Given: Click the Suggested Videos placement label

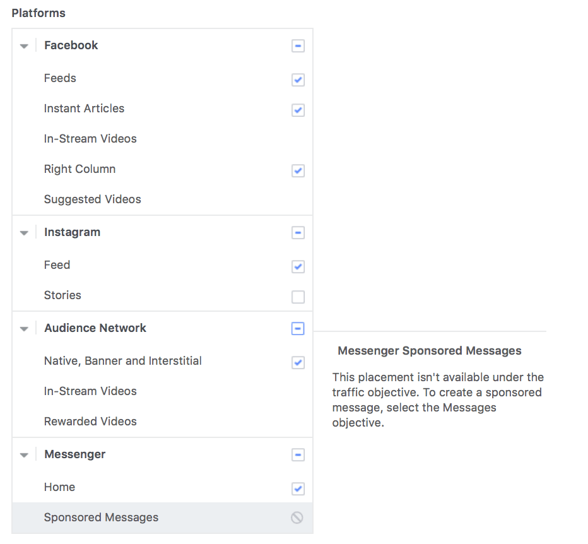Looking at the screenshot, I should [x=92, y=199].
